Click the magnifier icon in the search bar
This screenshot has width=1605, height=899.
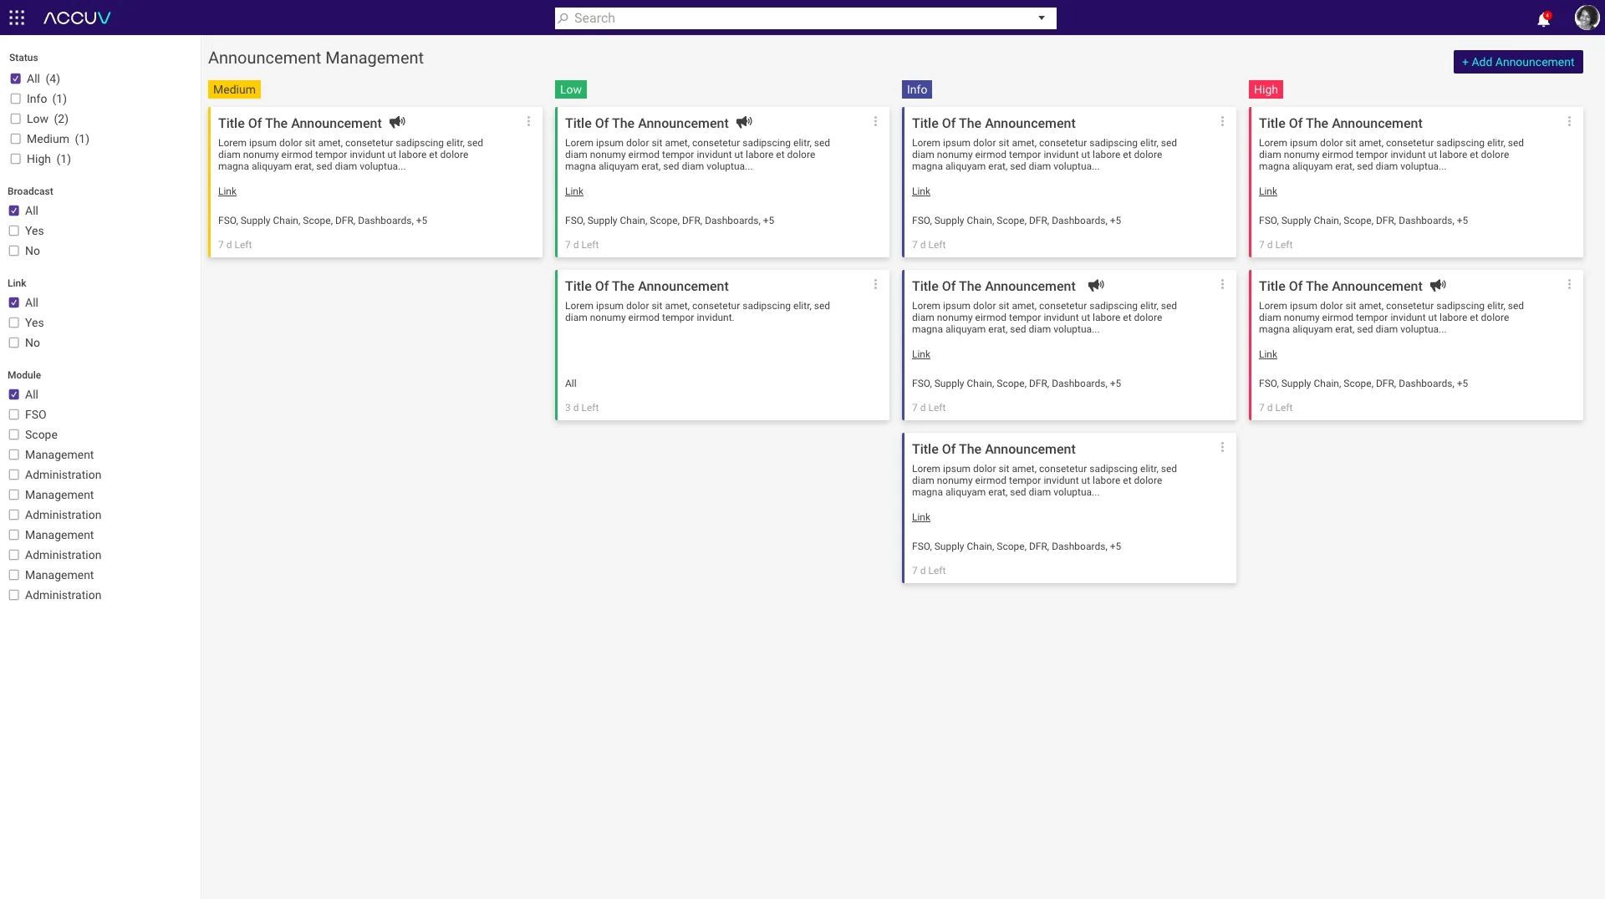point(563,18)
